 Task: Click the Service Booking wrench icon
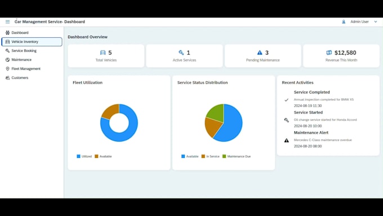pyautogui.click(x=7, y=51)
